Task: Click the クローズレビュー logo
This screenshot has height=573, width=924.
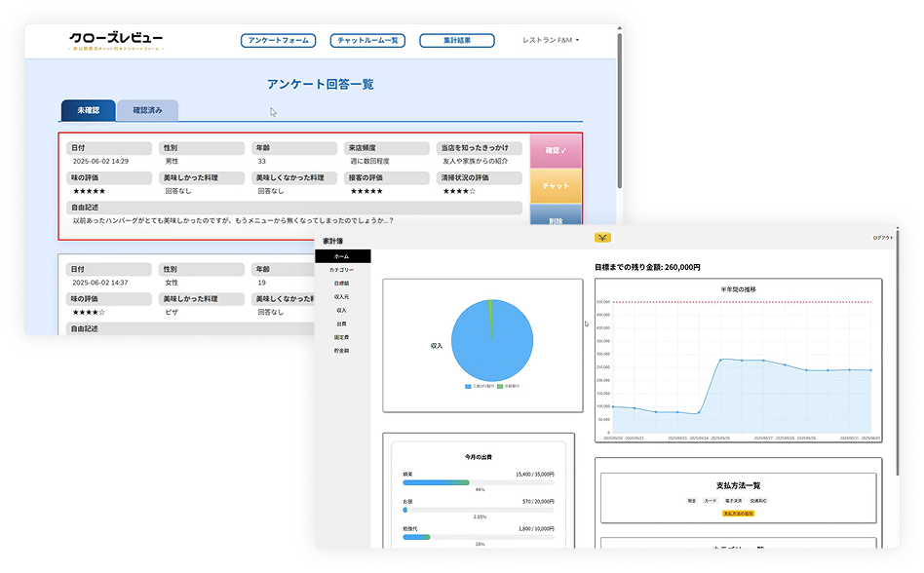Action: (x=116, y=41)
